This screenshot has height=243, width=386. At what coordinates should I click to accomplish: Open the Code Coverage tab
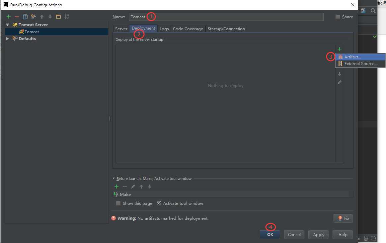point(188,29)
